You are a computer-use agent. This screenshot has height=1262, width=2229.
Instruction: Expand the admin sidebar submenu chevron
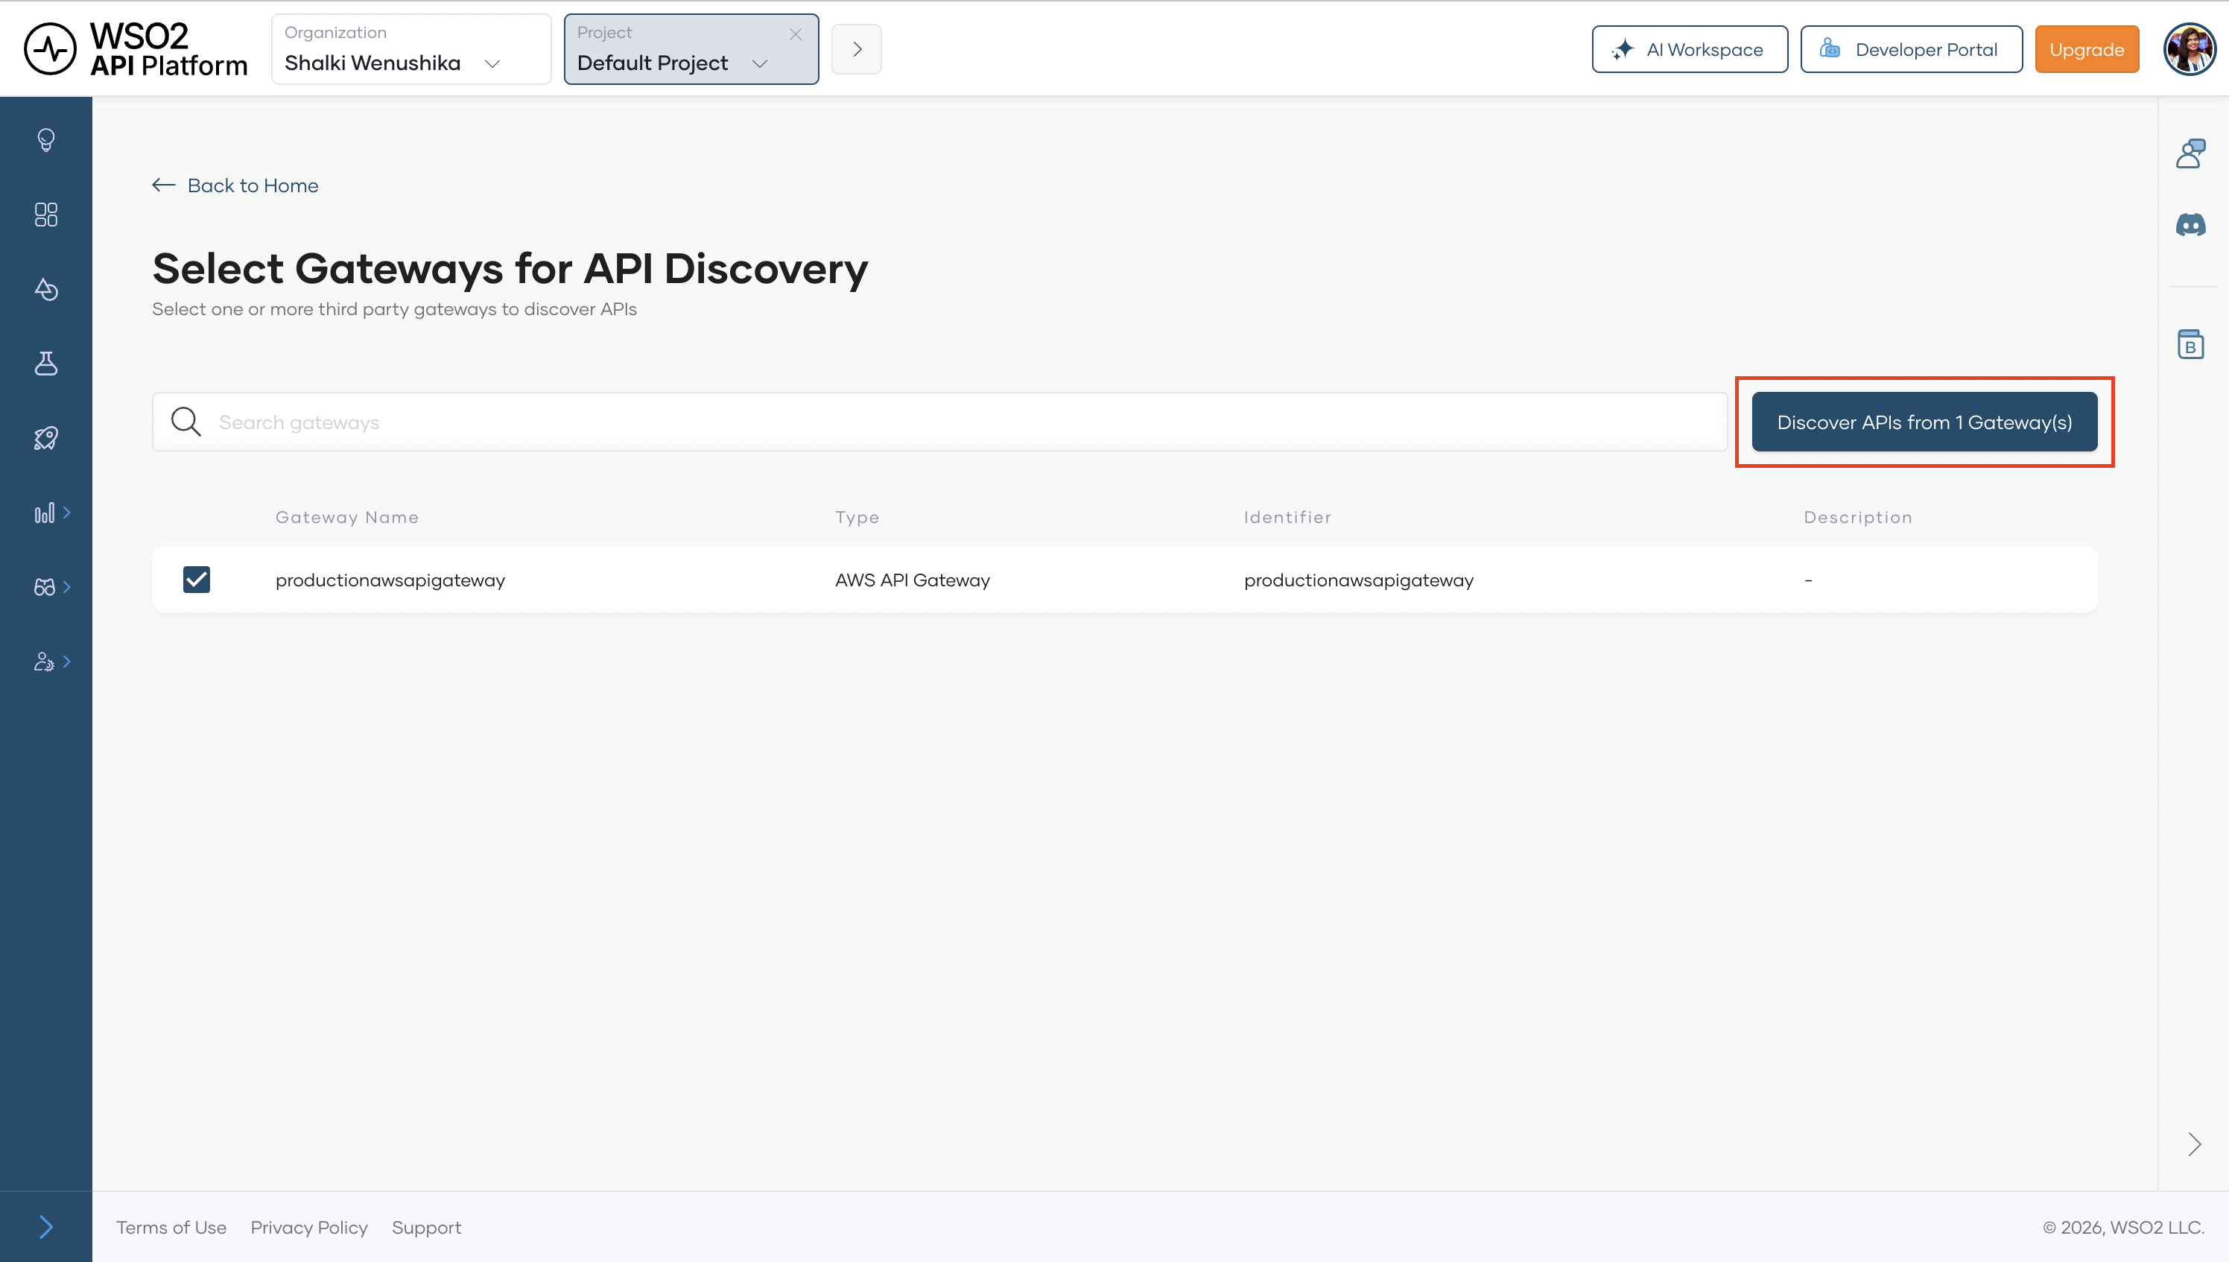pyautogui.click(x=67, y=662)
